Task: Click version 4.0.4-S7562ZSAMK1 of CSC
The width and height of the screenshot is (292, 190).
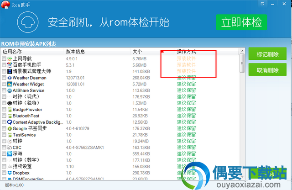Action: coord(85,148)
